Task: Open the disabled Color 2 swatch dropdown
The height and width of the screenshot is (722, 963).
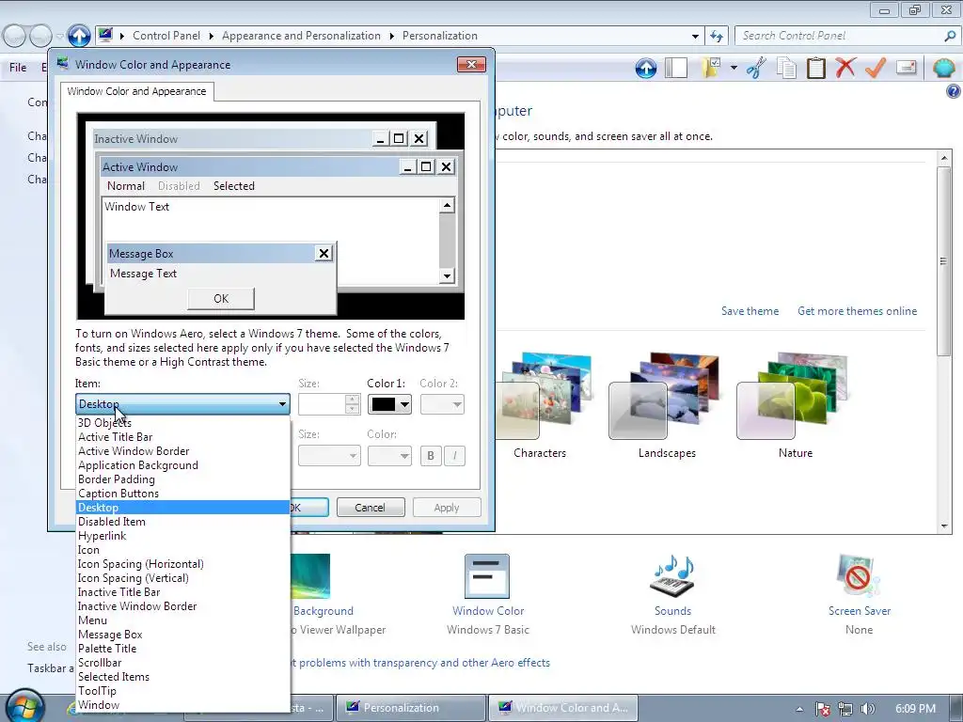Action: click(442, 404)
